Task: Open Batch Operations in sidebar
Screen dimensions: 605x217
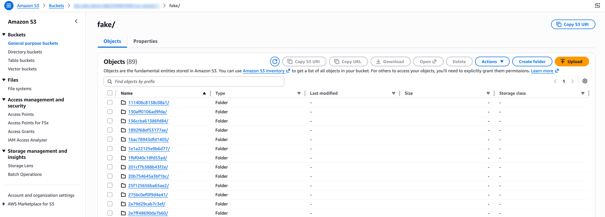Action: click(25, 174)
